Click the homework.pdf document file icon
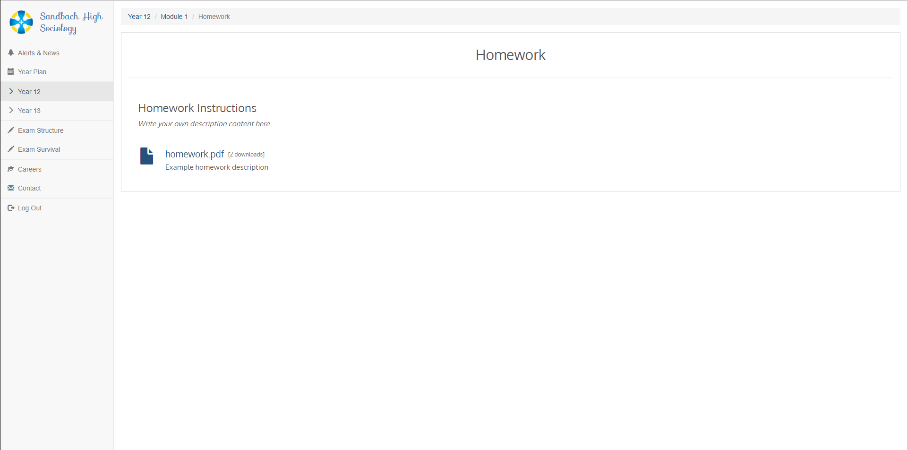This screenshot has width=907, height=450. [146, 156]
